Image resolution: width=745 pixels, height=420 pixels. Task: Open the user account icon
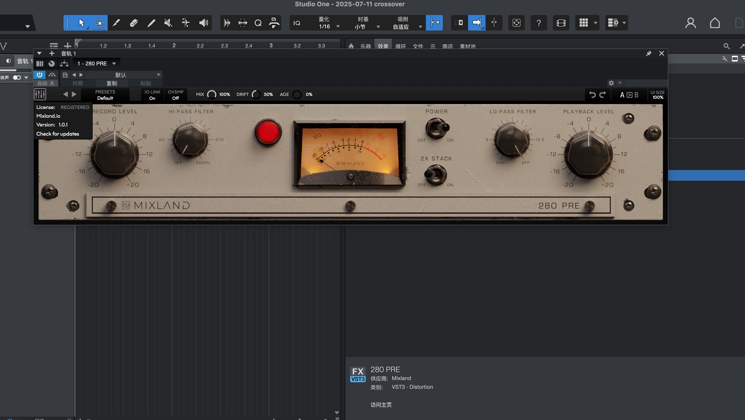(690, 23)
